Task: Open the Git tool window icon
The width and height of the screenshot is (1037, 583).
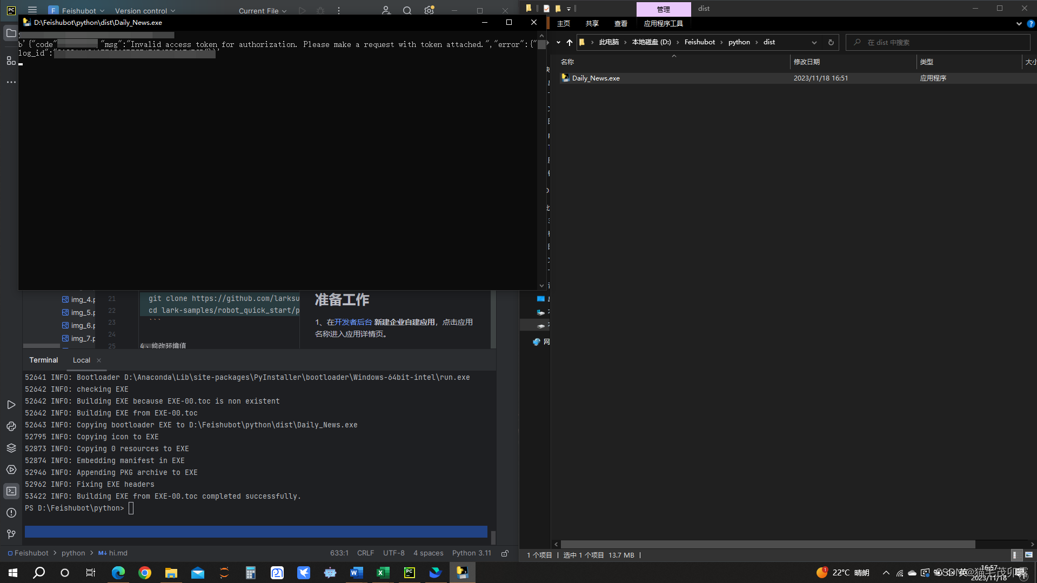Action: [11, 534]
